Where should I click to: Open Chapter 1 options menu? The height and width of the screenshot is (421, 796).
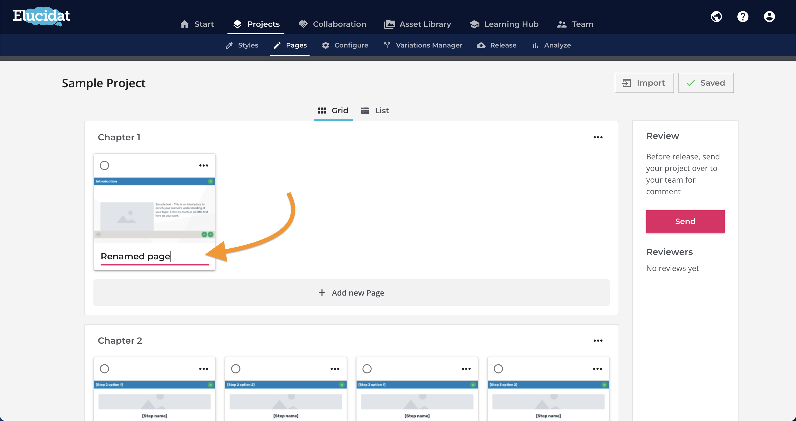pos(598,138)
